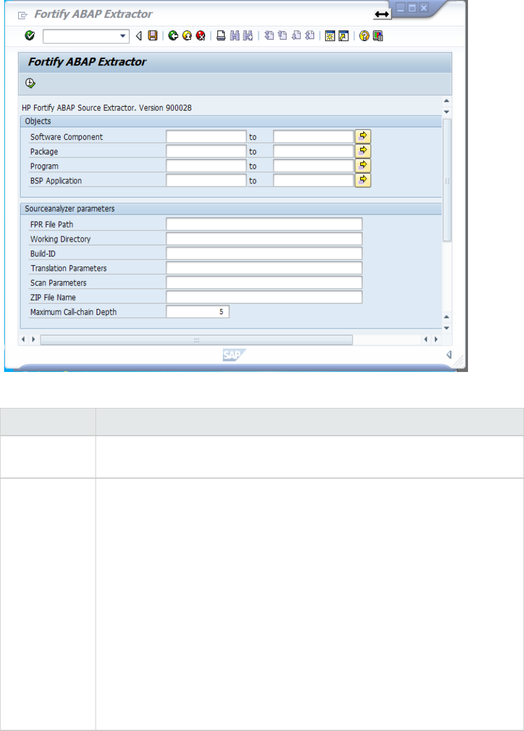
Task: Collapse the command field using the triangle
Action: (139, 36)
